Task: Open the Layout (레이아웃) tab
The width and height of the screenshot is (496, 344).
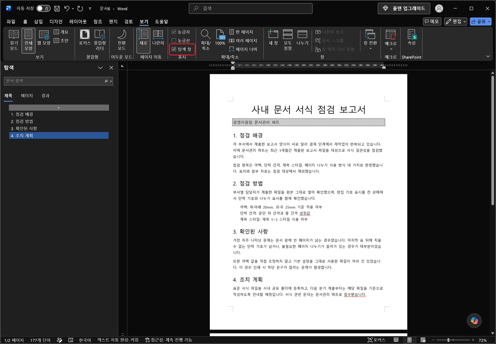Action: click(78, 21)
